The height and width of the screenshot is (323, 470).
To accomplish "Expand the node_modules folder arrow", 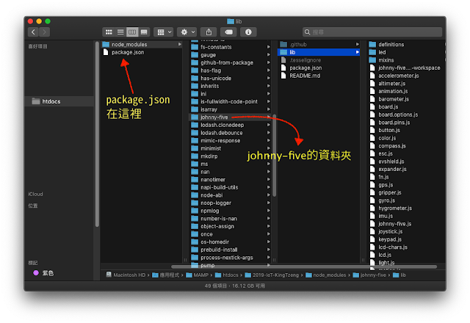I will [x=179, y=44].
